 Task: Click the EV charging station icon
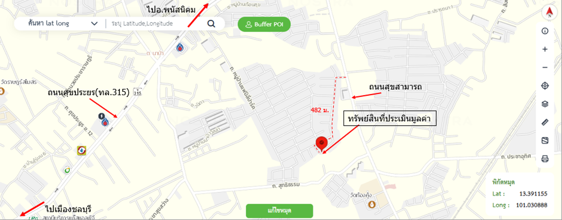pyautogui.click(x=102, y=116)
